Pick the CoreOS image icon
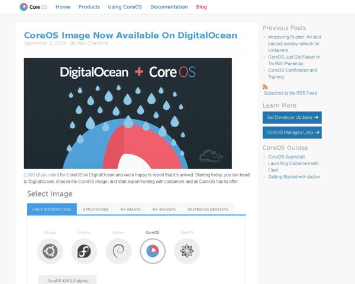355x284 pixels. click(x=153, y=251)
